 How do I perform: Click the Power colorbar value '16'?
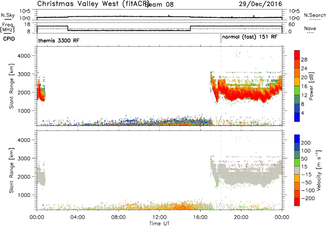pos(304,86)
